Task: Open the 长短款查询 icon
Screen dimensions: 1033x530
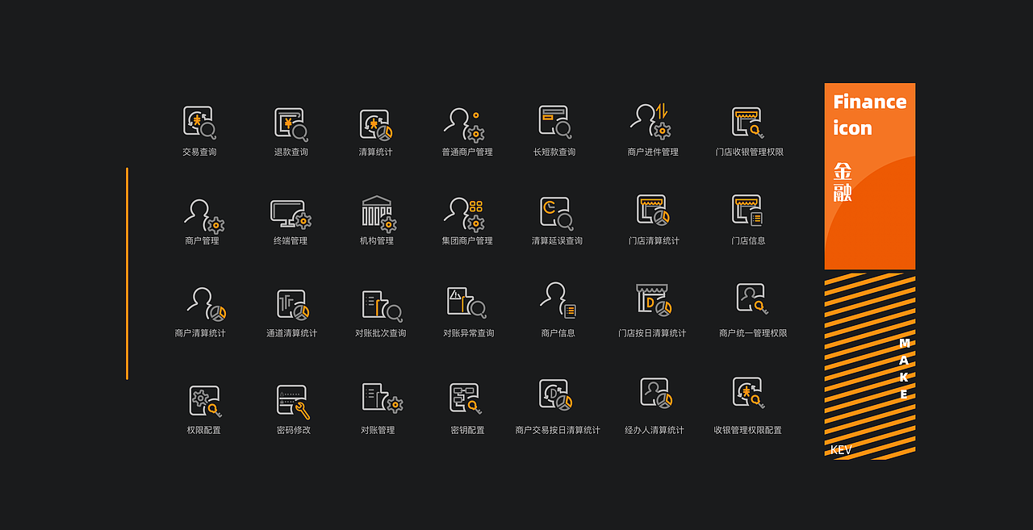Action: [x=555, y=122]
